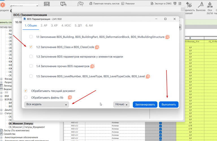Open the Ночью schedule dropdown
Viewport: 217px width, 141px height.
pos(121,104)
